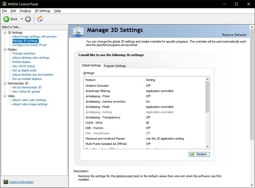Open the System Information link
The width and height of the screenshot is (255, 188).
click(21, 182)
